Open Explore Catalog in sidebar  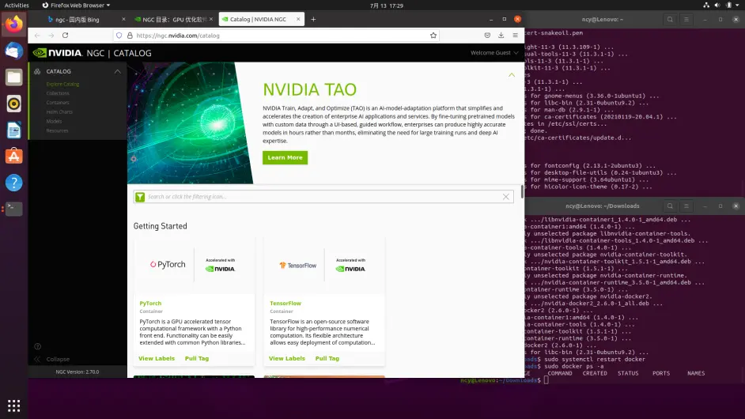pos(62,84)
